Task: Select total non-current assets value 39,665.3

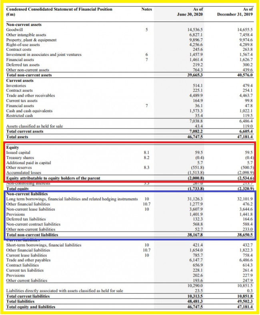Action: (x=195, y=75)
